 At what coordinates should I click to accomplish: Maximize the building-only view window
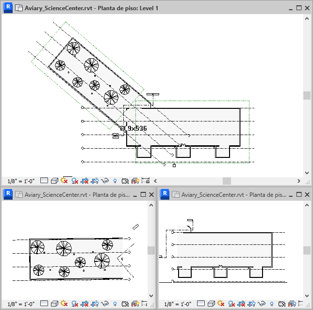pos(299,194)
